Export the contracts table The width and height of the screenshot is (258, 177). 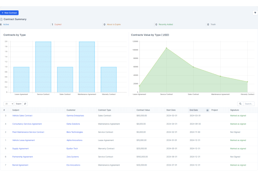19,104
